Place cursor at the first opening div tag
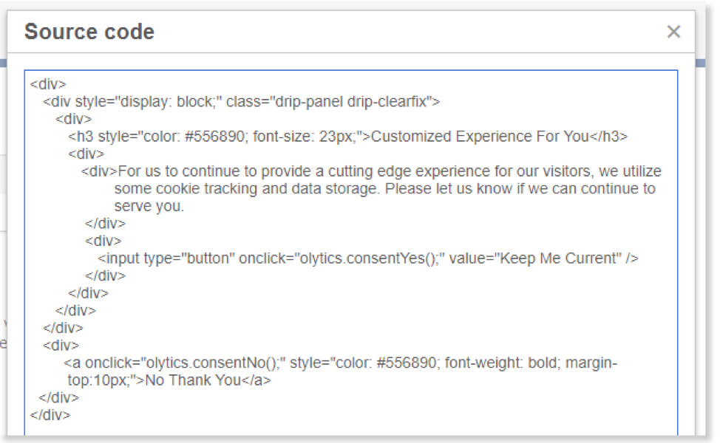The image size is (720, 443). (x=48, y=84)
